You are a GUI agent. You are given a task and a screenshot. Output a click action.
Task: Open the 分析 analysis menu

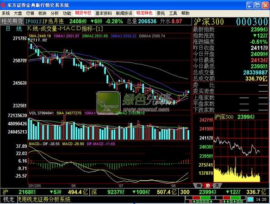(54, 13)
